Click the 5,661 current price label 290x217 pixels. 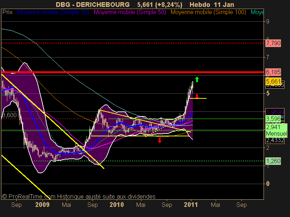[x=273, y=81]
